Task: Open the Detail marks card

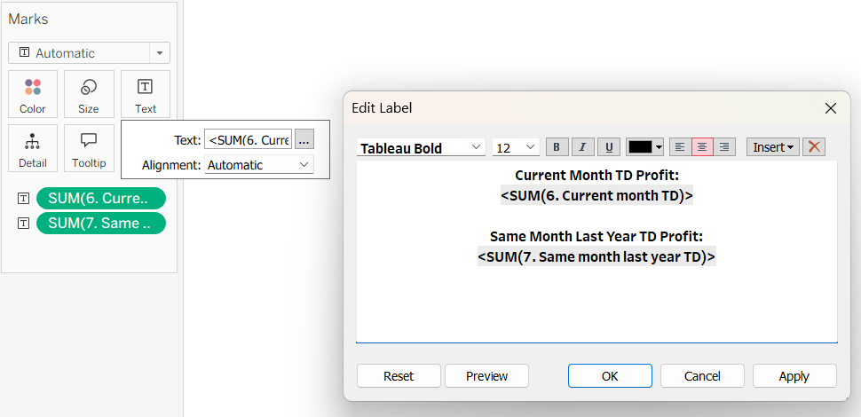Action: 33,148
